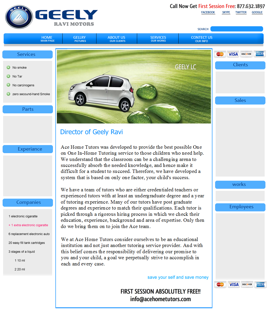Viewport: 267px width, 312px height.
Task: Click the top Visa card icon
Action: coord(233,54)
